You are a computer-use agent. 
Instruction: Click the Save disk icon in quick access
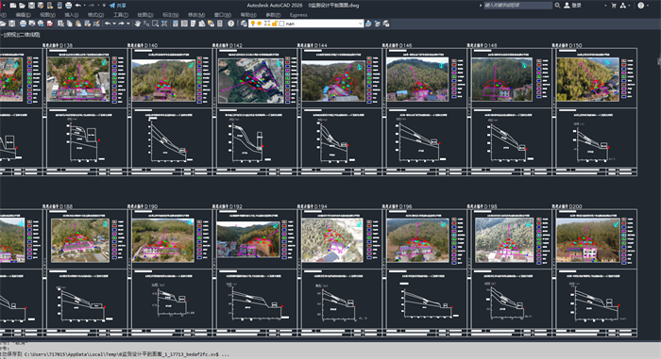pos(31,6)
